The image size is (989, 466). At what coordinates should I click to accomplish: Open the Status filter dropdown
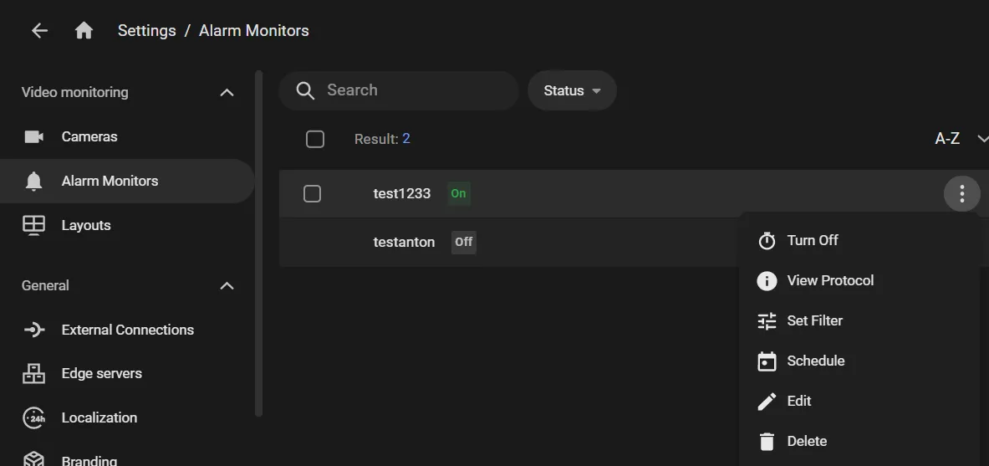tap(572, 90)
